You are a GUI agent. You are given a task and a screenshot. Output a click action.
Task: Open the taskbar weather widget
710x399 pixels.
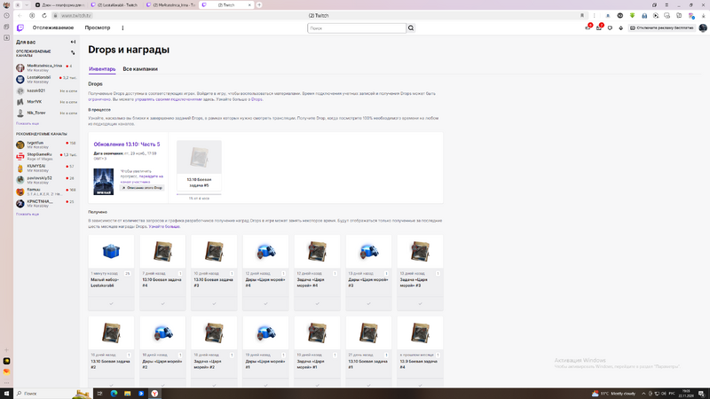(x=613, y=393)
